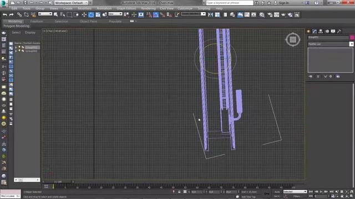
Task: Open the Schematic View icon
Action: pyautogui.click(x=254, y=15)
